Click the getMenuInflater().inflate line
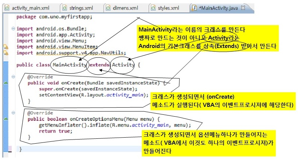The width and height of the screenshot is (298, 159). pyautogui.click(x=115, y=125)
